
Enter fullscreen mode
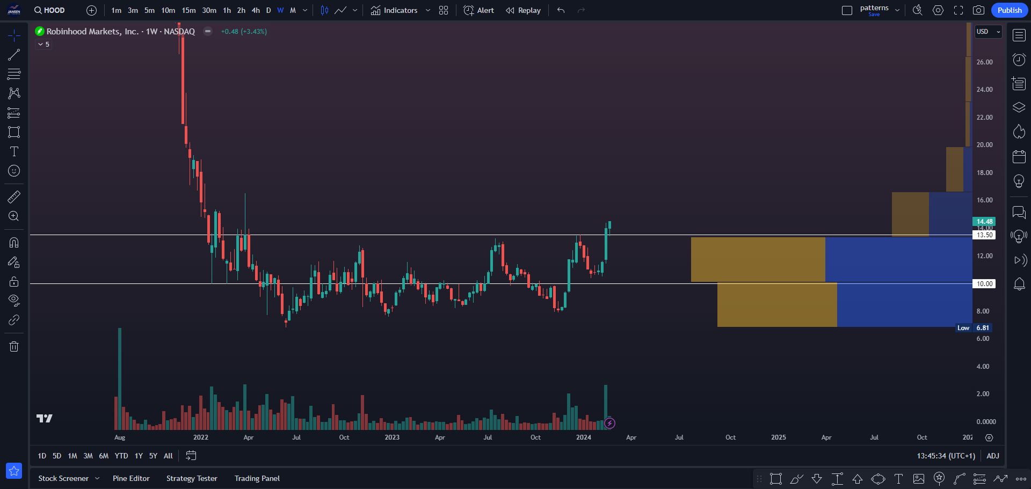coord(959,10)
